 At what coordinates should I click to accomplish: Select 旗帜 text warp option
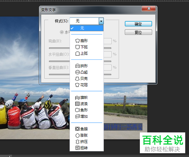87,98
